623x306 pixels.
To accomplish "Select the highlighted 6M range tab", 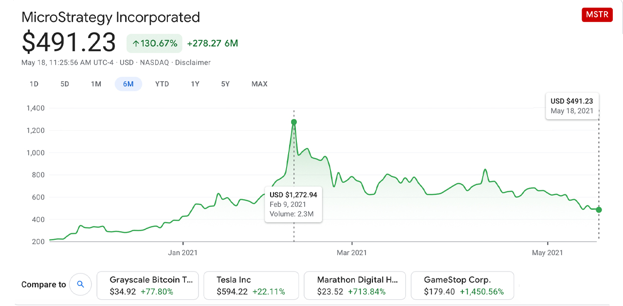I will [x=128, y=84].
